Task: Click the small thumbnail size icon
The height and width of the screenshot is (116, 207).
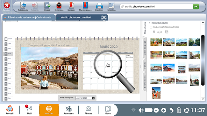Action: [154, 32]
